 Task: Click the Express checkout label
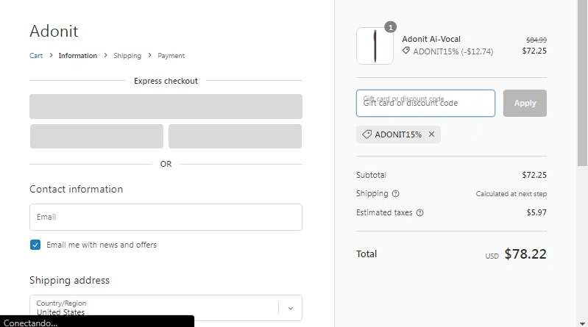[166, 81]
